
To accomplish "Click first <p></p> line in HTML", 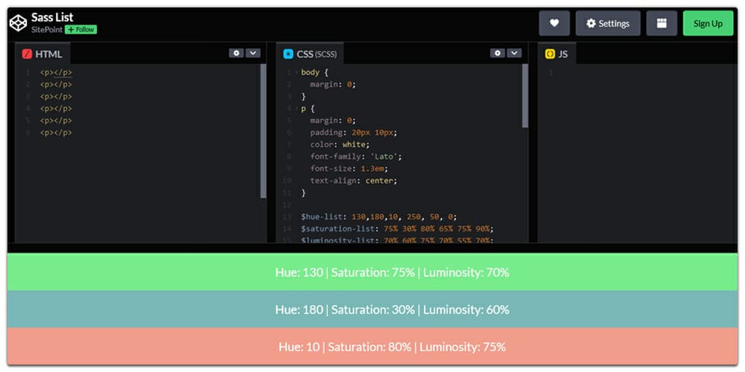I will [x=56, y=73].
